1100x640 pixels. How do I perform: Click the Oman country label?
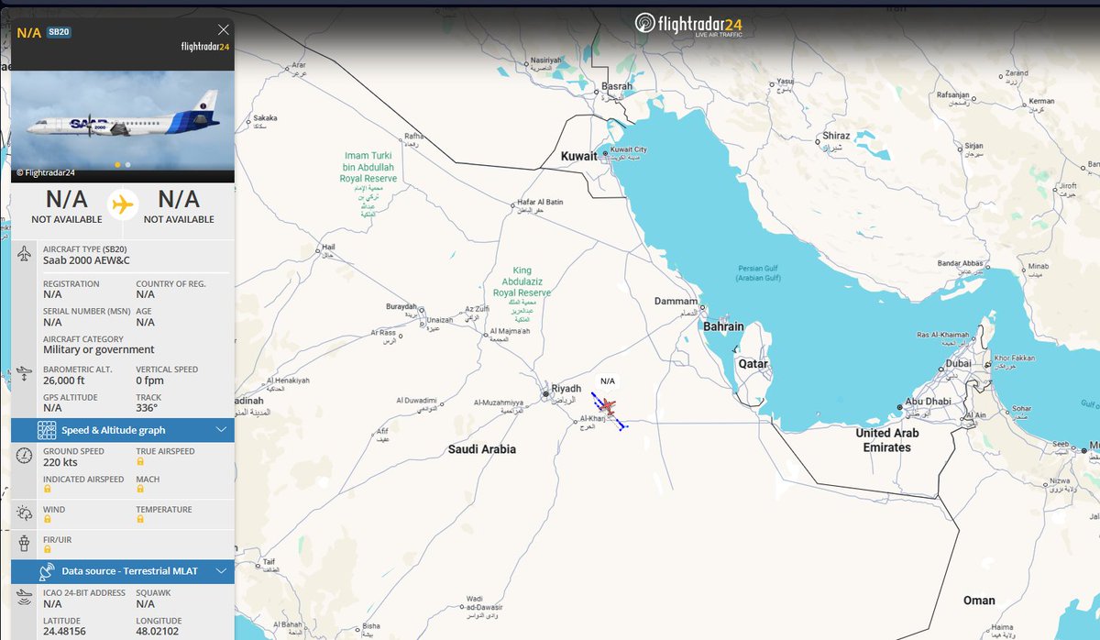click(979, 601)
